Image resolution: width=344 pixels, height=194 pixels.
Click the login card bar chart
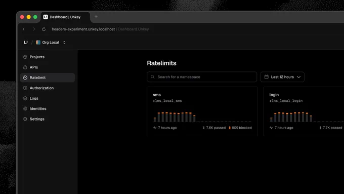pos(307,117)
